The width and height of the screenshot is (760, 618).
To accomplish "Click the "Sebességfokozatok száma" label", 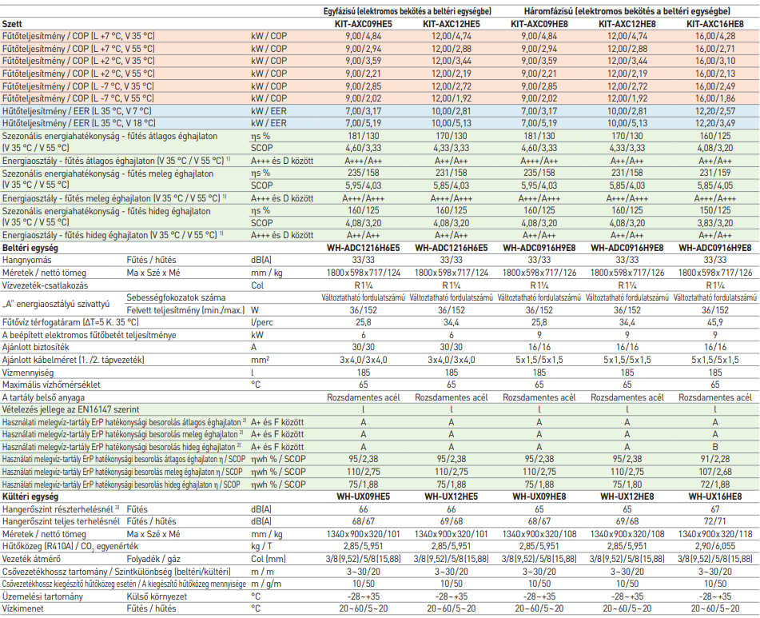I will point(176,297).
